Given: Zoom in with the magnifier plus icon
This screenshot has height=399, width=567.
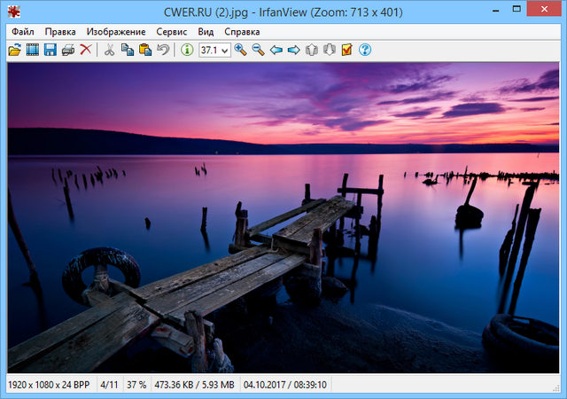Looking at the screenshot, I should coord(241,50).
